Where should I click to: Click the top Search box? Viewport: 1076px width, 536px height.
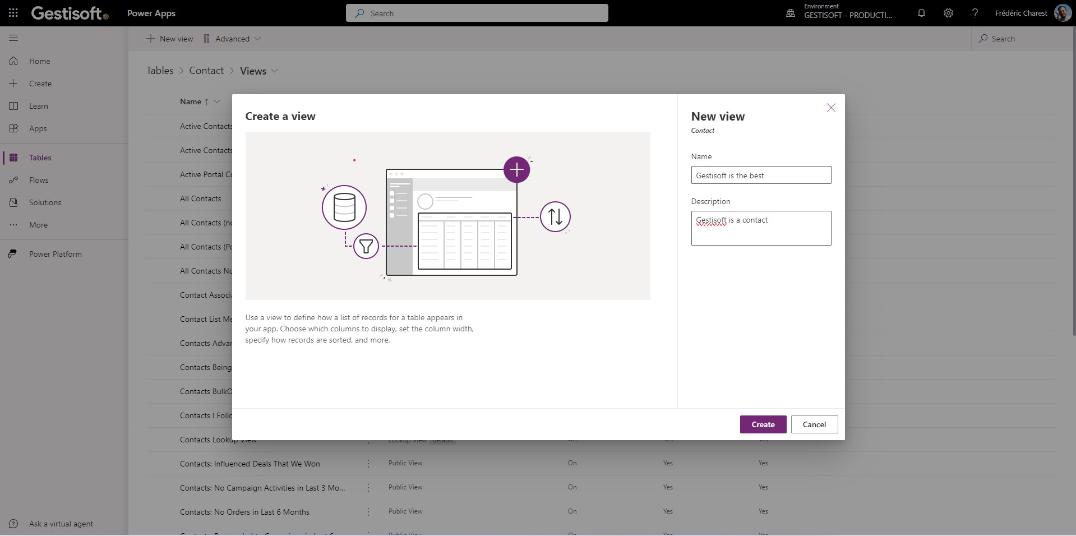click(x=477, y=13)
